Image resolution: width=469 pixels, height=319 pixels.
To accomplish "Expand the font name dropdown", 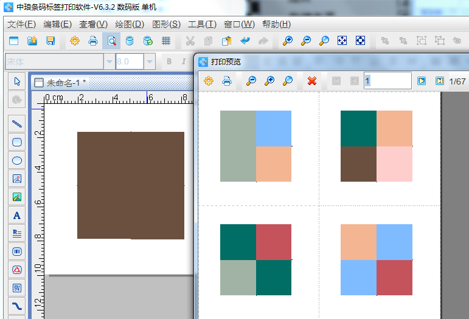I will (x=109, y=61).
